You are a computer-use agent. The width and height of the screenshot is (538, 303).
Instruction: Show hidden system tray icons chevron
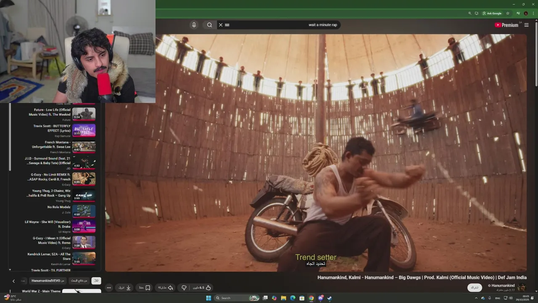(x=476, y=298)
